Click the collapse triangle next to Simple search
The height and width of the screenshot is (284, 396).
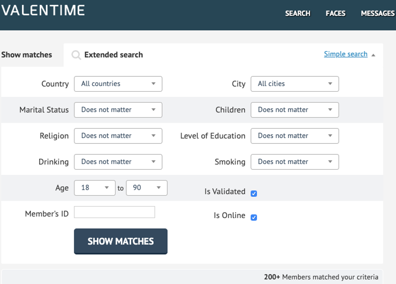[373, 55]
